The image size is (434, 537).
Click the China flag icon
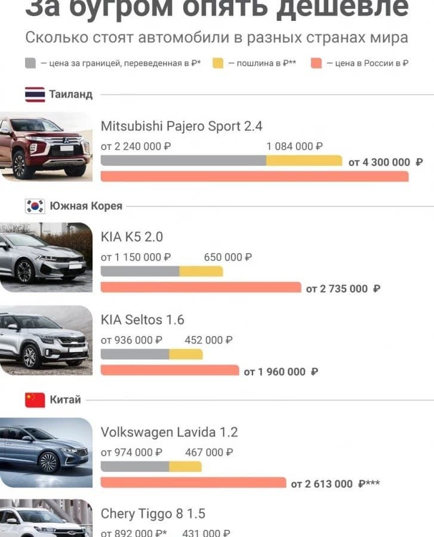(x=35, y=400)
